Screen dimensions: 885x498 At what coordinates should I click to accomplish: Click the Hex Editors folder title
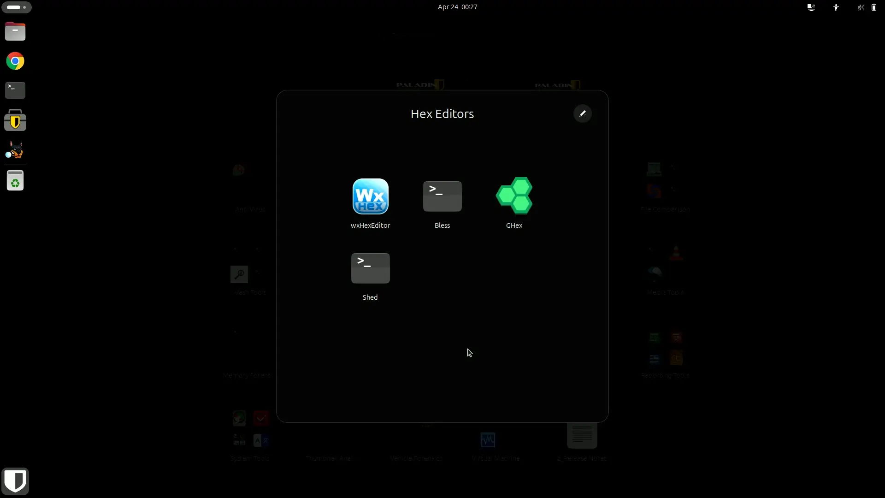tap(442, 114)
